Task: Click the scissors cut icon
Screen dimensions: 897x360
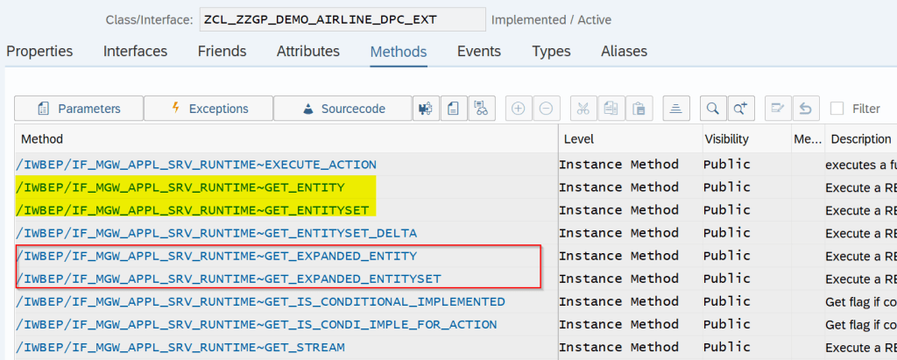Action: 583,109
